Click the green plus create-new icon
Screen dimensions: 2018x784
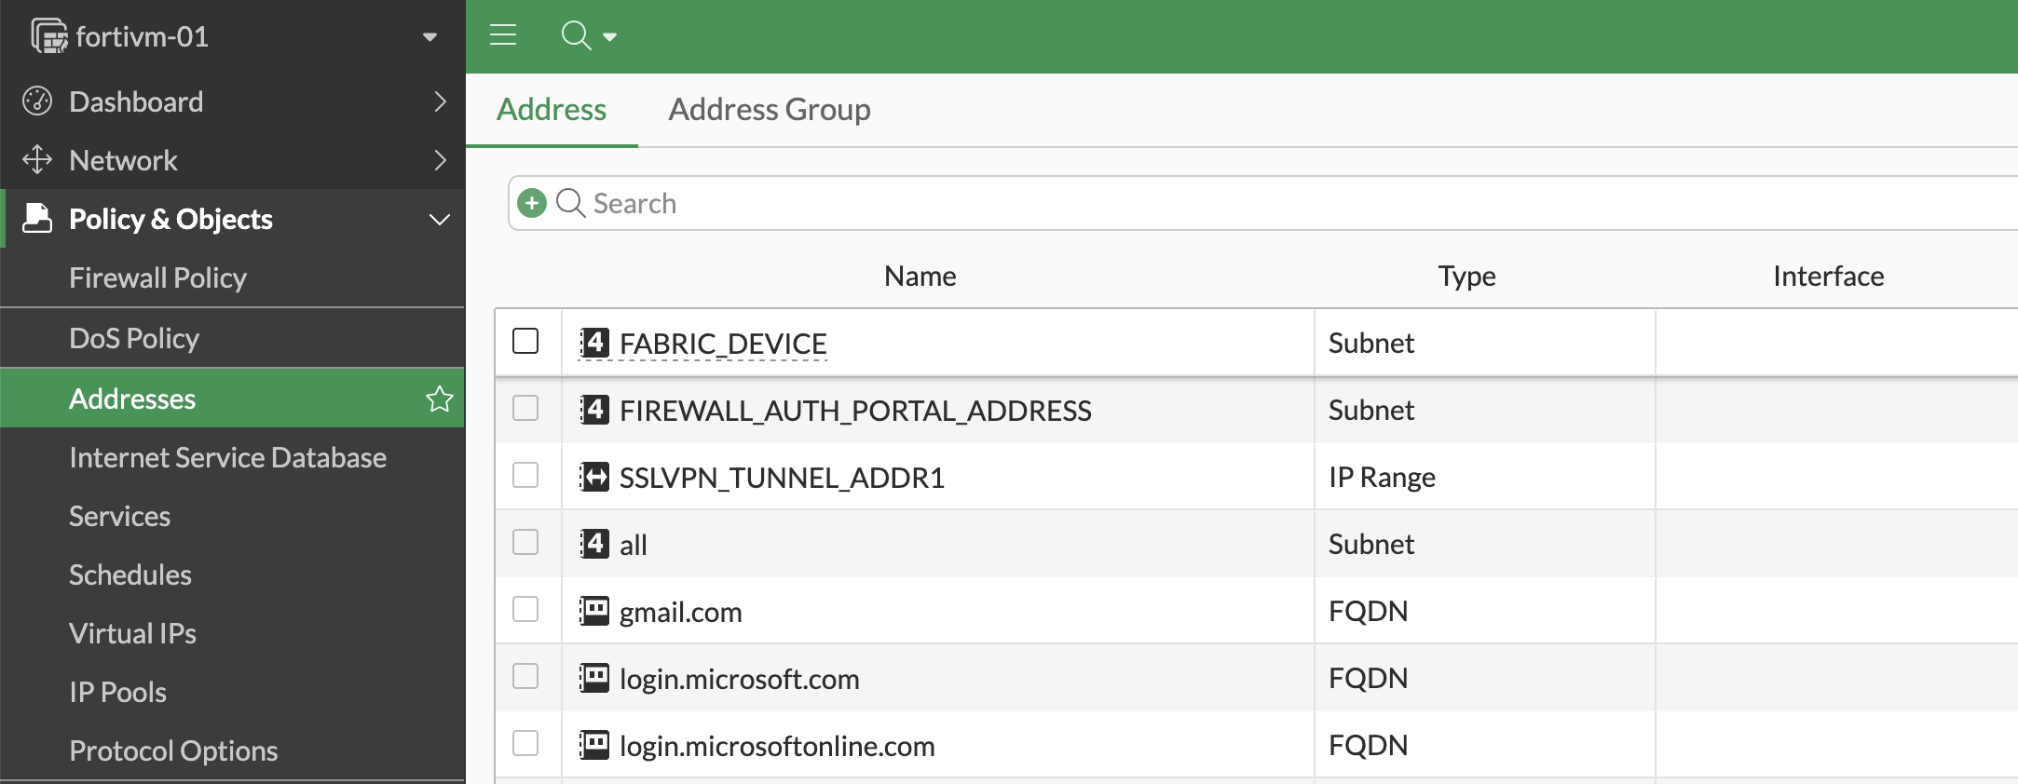pos(532,203)
